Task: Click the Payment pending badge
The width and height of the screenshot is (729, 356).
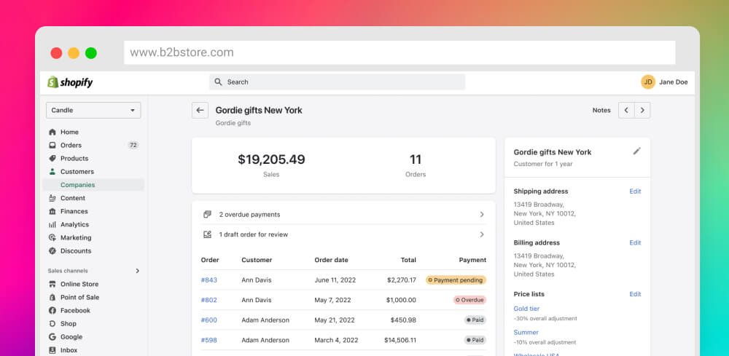Action: (x=456, y=280)
